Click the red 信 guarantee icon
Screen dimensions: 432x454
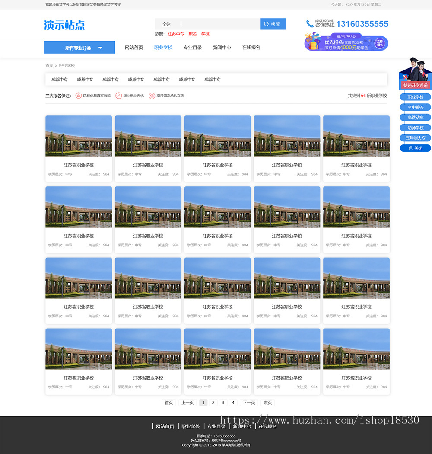pyautogui.click(x=152, y=96)
